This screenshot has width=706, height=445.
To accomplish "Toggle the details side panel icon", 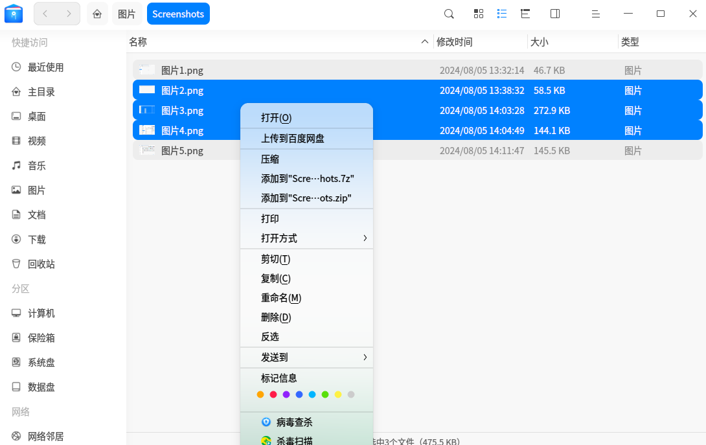I will 555,14.
